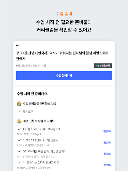Screen dimensions: 128x171
Task: Open the class title 꾸그X용선생 한국사
Action: [x=62, y=56]
